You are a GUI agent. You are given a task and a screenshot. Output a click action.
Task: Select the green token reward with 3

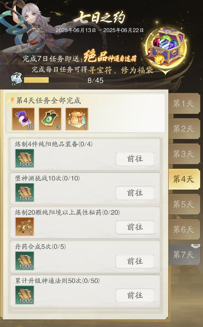click(x=50, y=119)
